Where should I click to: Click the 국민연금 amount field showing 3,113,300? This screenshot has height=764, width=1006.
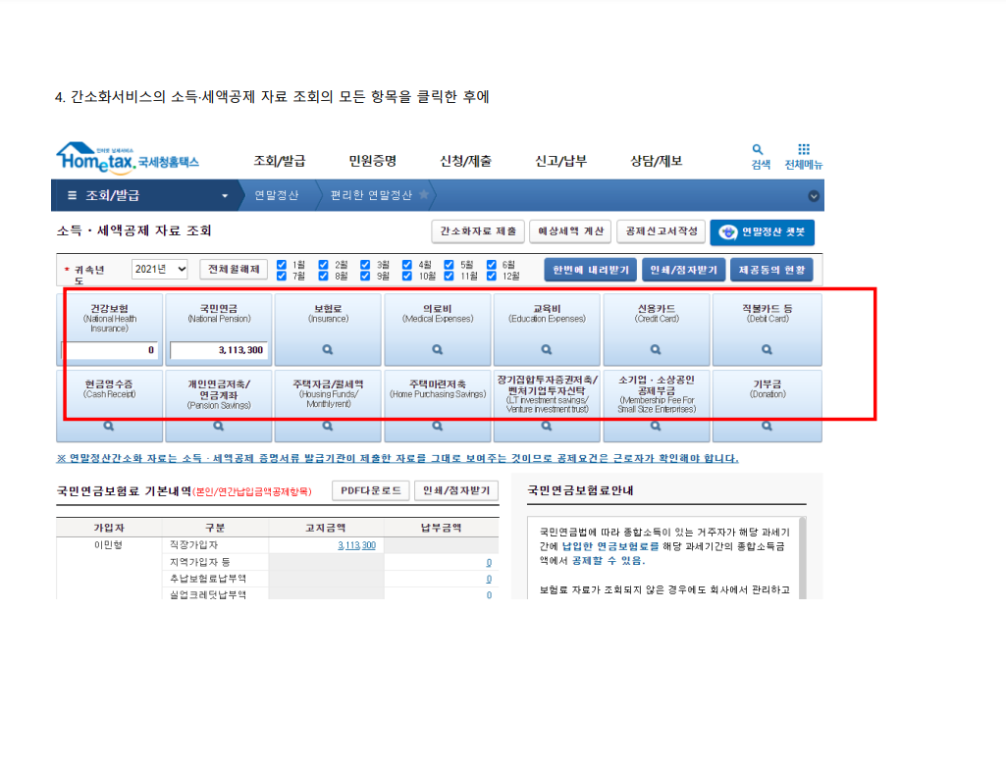coord(219,350)
